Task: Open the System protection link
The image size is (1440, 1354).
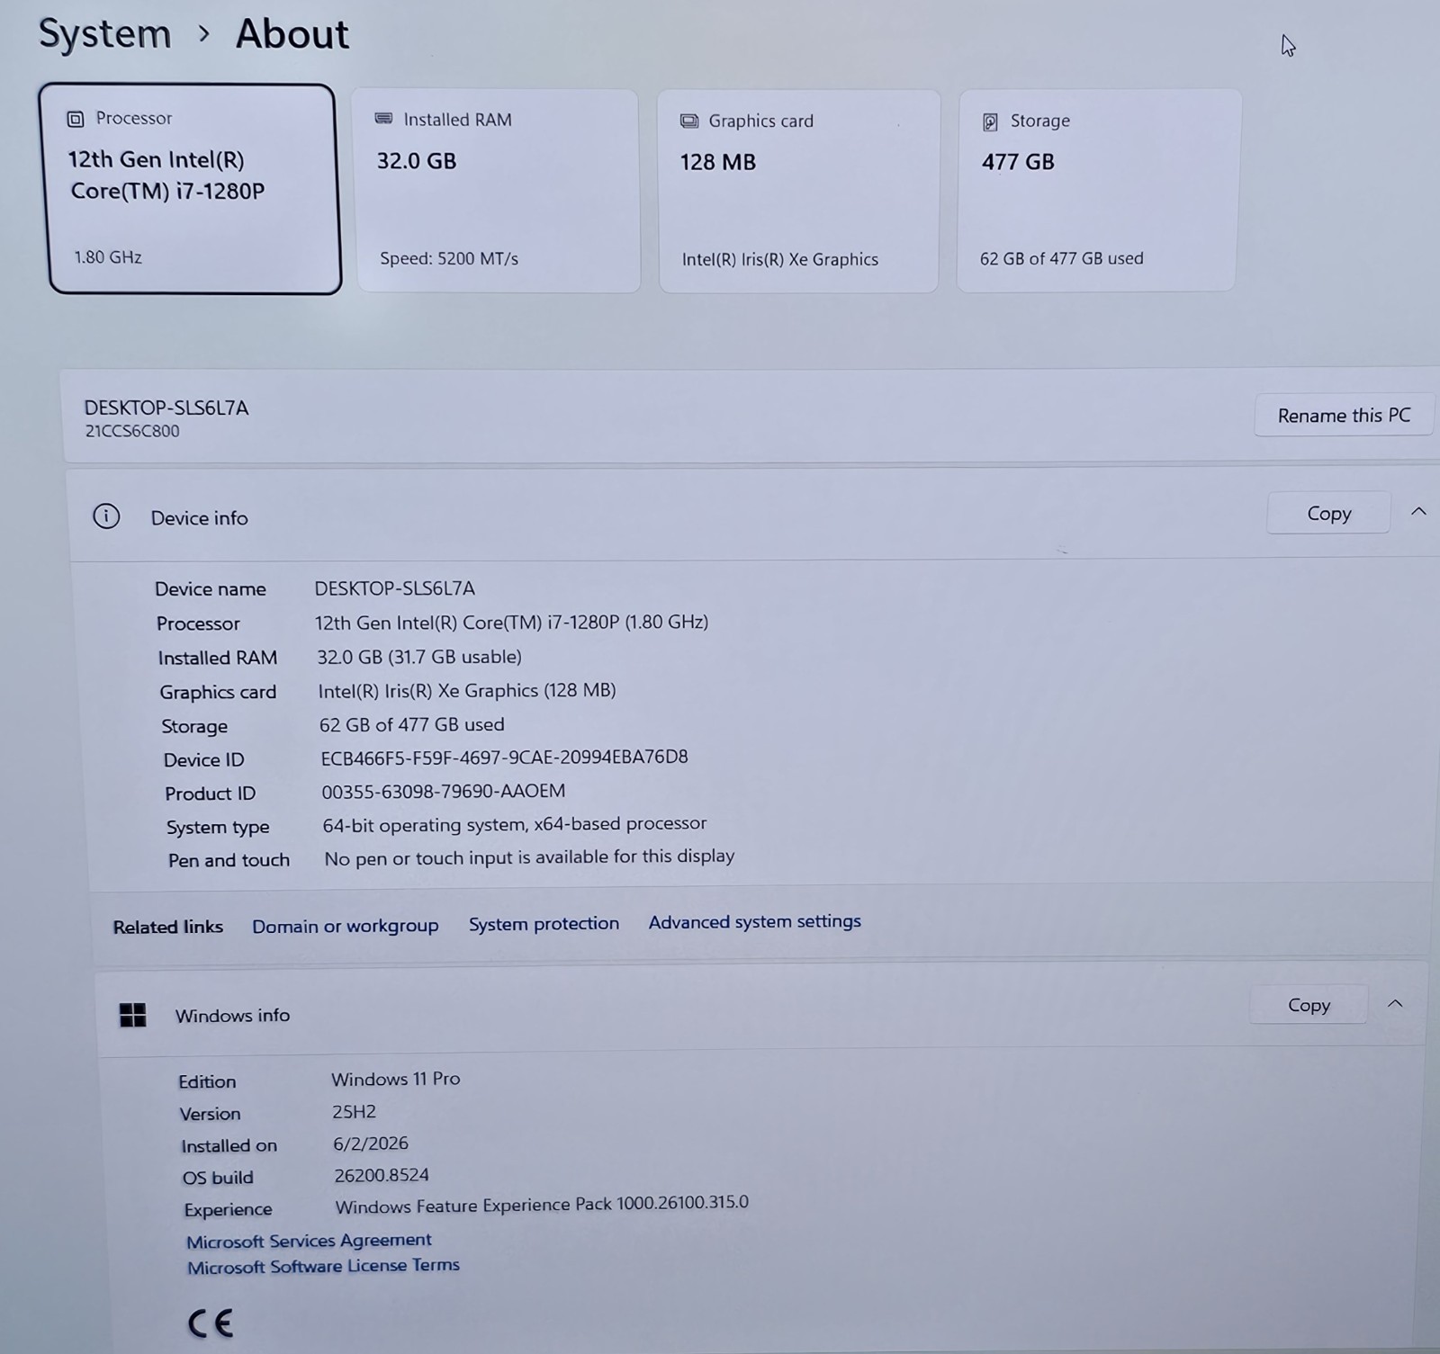Action: pos(544,924)
